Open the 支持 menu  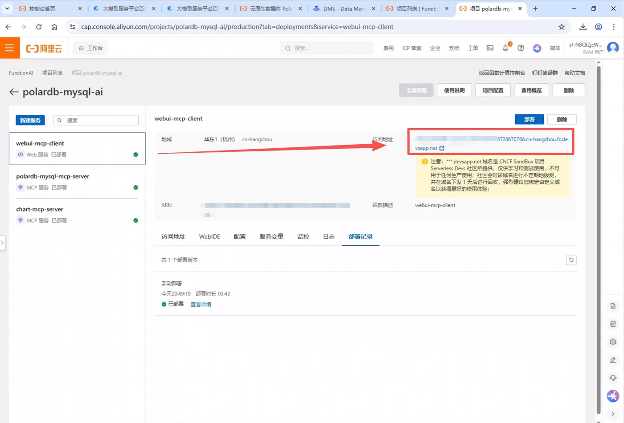[454, 48]
